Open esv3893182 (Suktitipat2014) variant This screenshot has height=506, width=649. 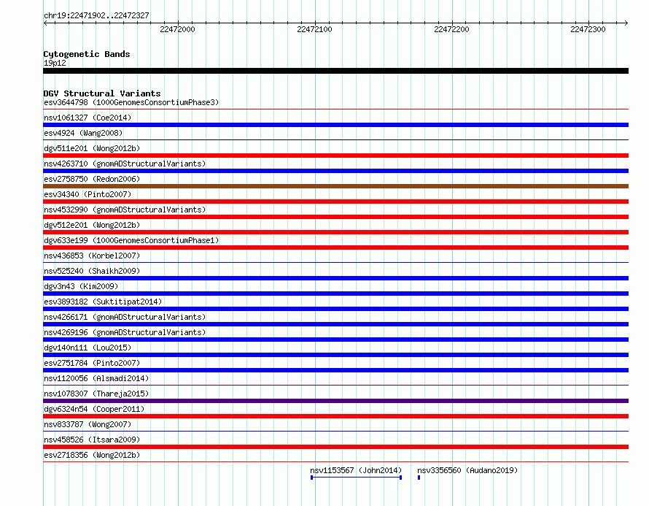[103, 302]
